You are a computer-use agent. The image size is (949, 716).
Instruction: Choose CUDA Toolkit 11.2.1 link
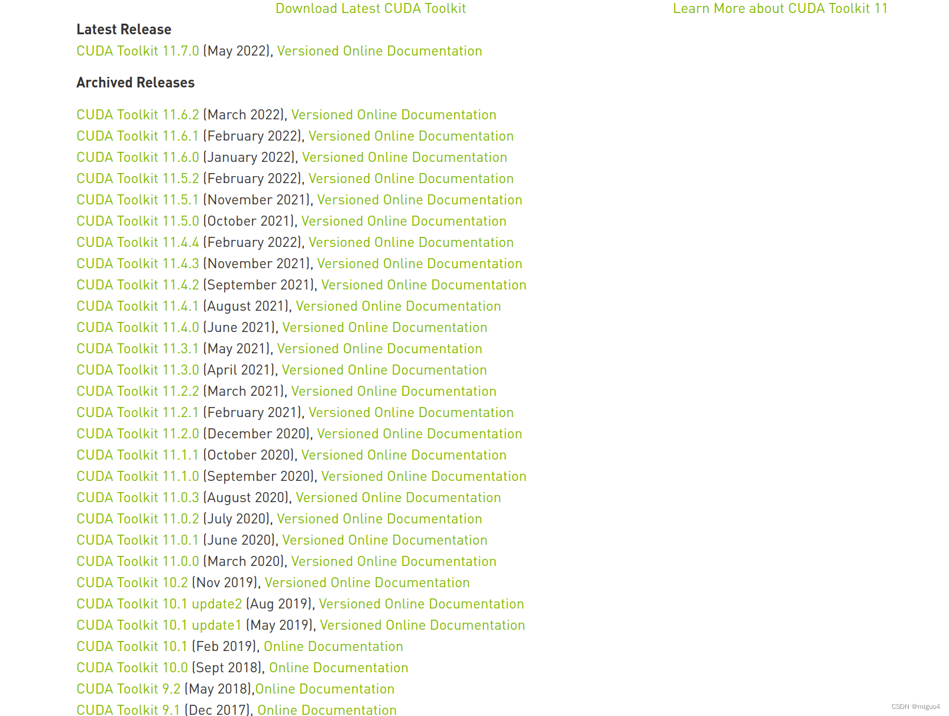click(138, 412)
